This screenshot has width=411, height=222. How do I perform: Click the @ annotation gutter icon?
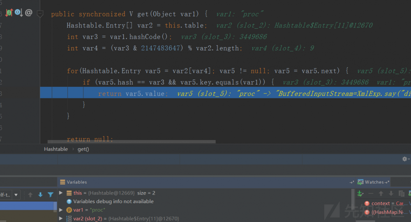pos(29,13)
